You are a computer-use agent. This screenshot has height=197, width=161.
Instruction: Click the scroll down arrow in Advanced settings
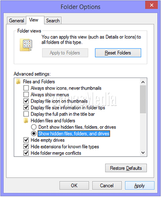click(143, 153)
